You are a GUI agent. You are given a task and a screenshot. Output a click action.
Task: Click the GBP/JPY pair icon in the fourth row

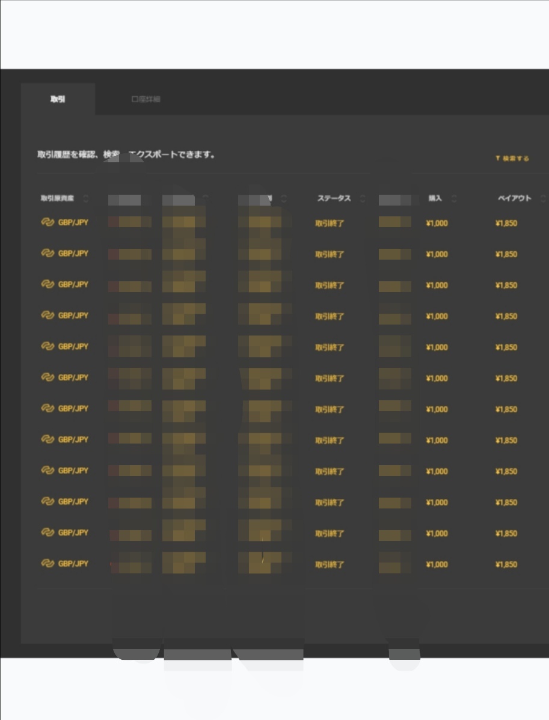pyautogui.click(x=48, y=315)
